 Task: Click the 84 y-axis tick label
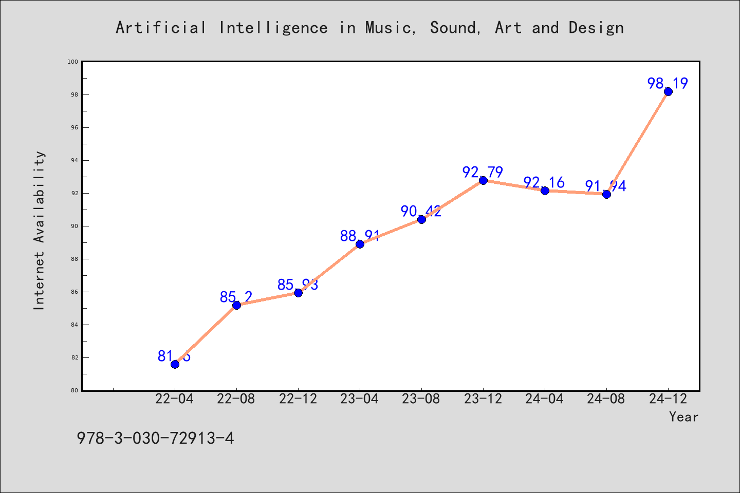[75, 325]
